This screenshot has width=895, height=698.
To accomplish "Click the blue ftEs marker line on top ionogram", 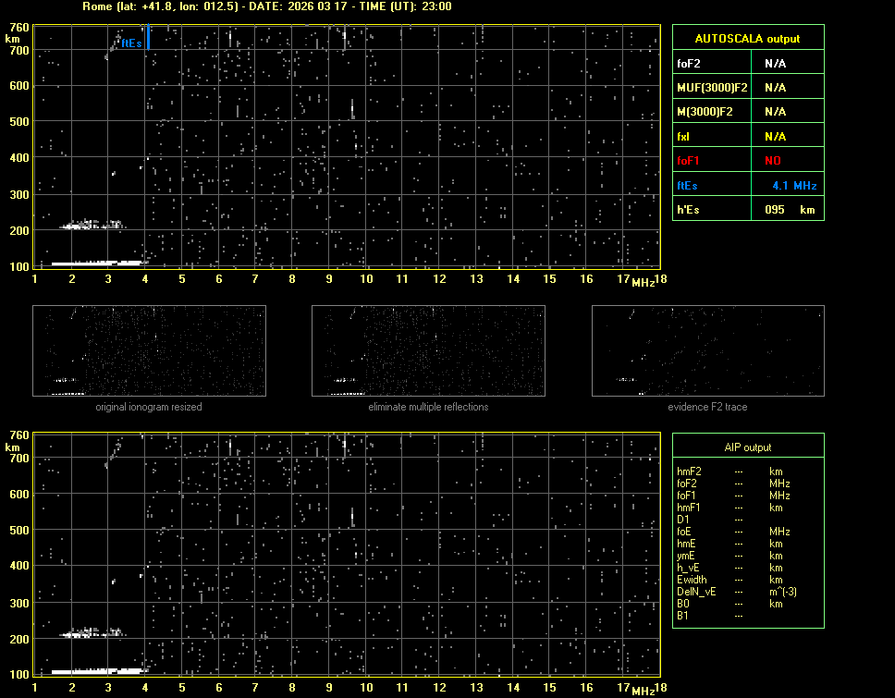I will [x=148, y=38].
